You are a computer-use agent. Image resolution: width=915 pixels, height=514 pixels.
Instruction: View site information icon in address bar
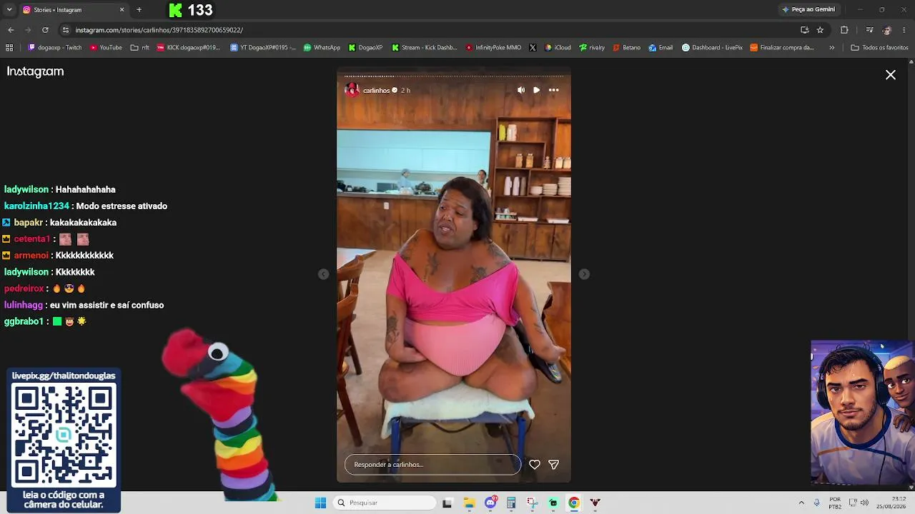[66, 30]
